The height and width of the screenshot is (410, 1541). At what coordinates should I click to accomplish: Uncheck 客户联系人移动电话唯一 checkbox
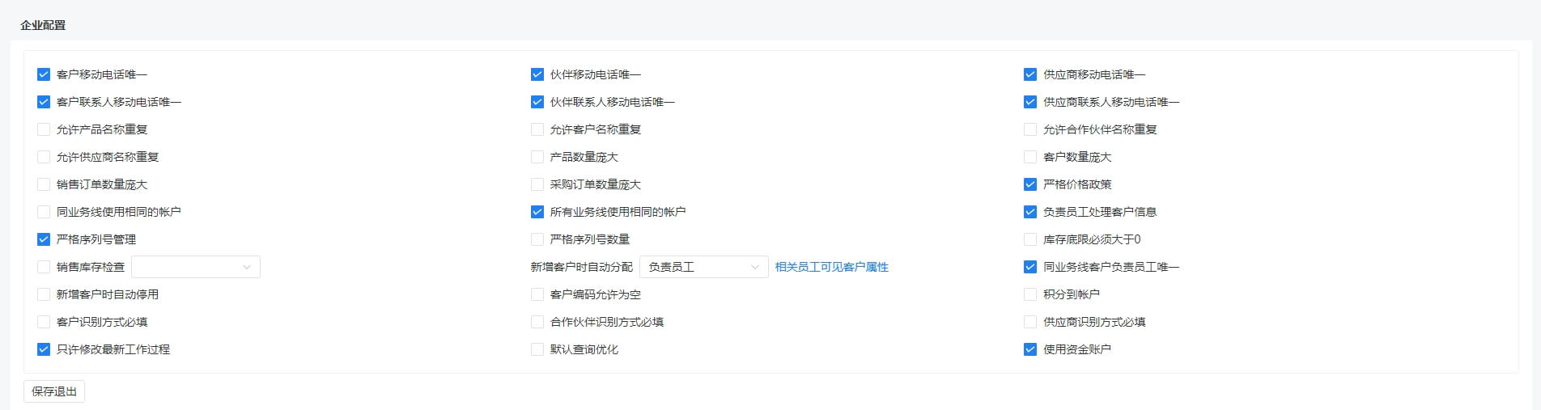44,102
